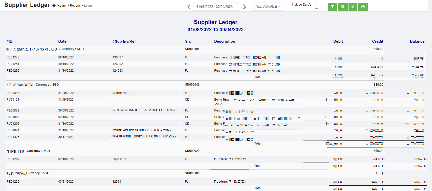Click the Balance column header
The height and width of the screenshot is (191, 432).
click(x=417, y=41)
